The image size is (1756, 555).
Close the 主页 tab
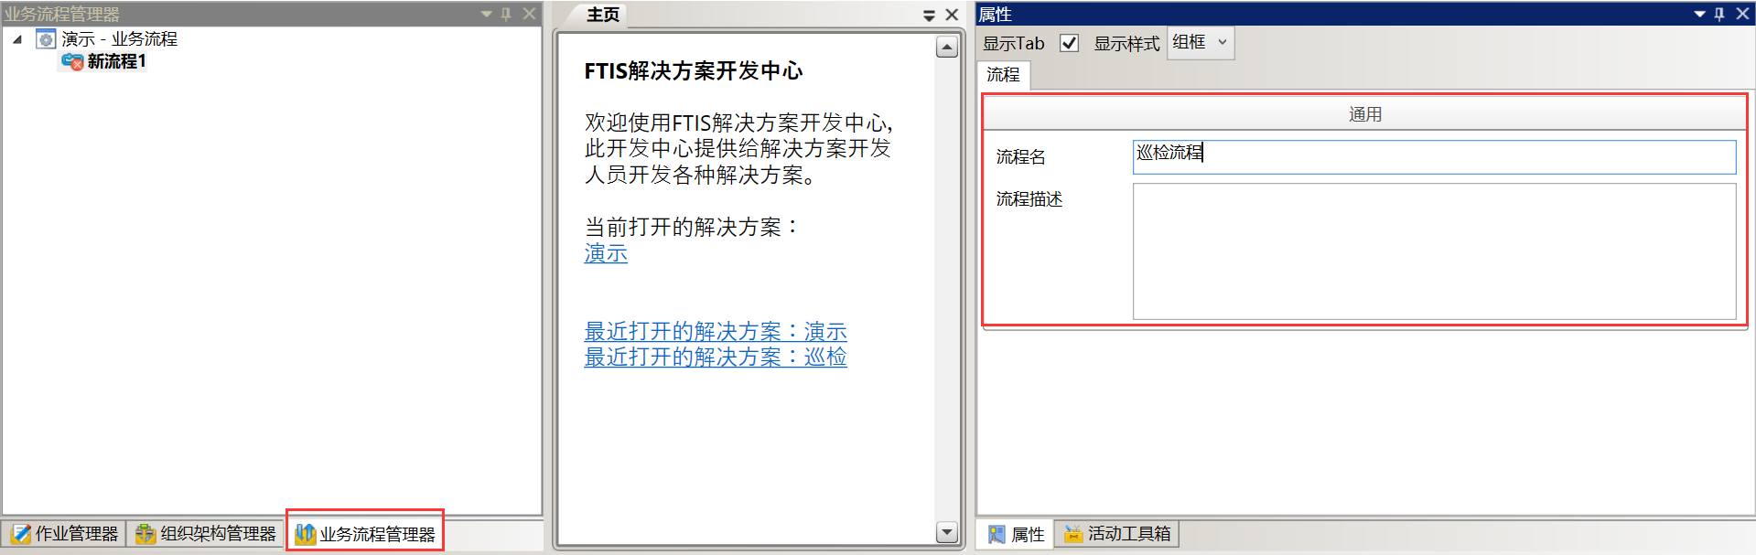(x=952, y=15)
